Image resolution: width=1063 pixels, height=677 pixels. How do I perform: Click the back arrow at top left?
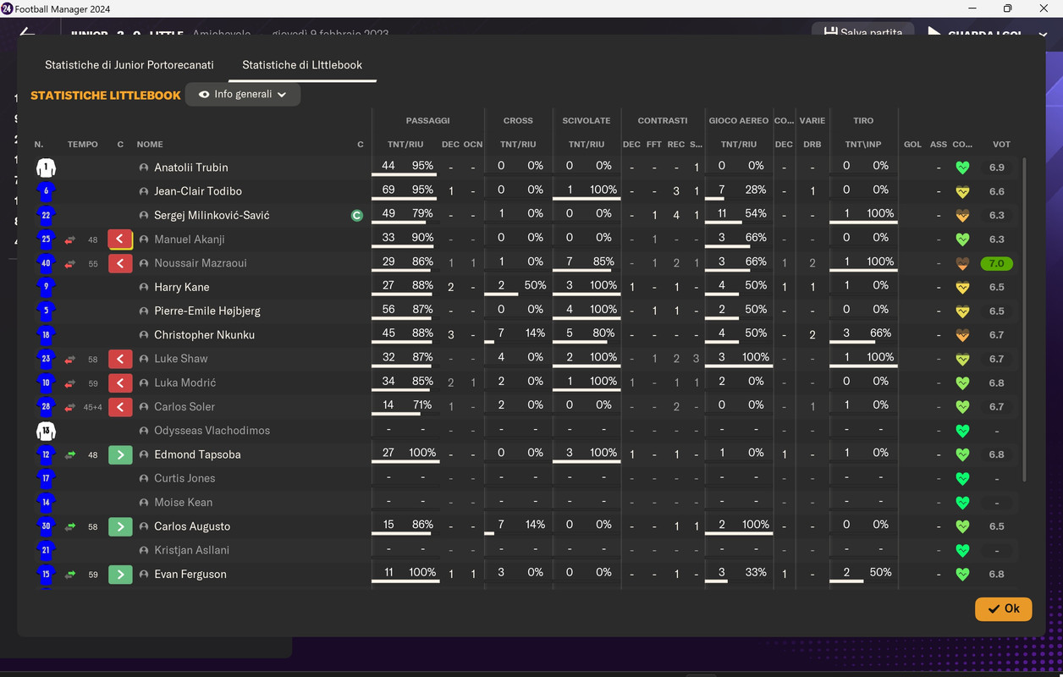27,33
